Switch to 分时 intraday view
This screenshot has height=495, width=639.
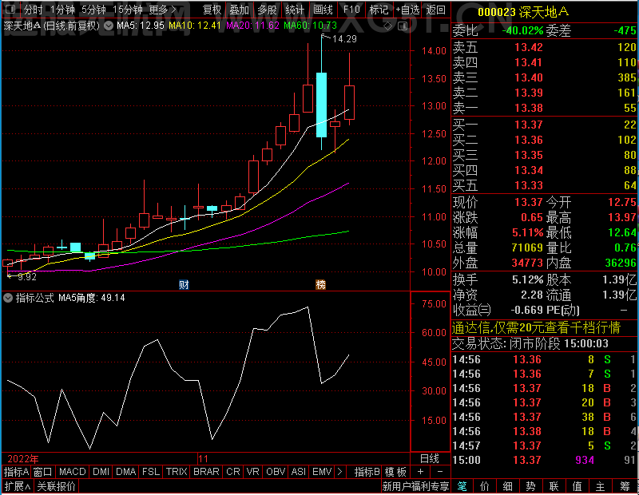pos(34,10)
